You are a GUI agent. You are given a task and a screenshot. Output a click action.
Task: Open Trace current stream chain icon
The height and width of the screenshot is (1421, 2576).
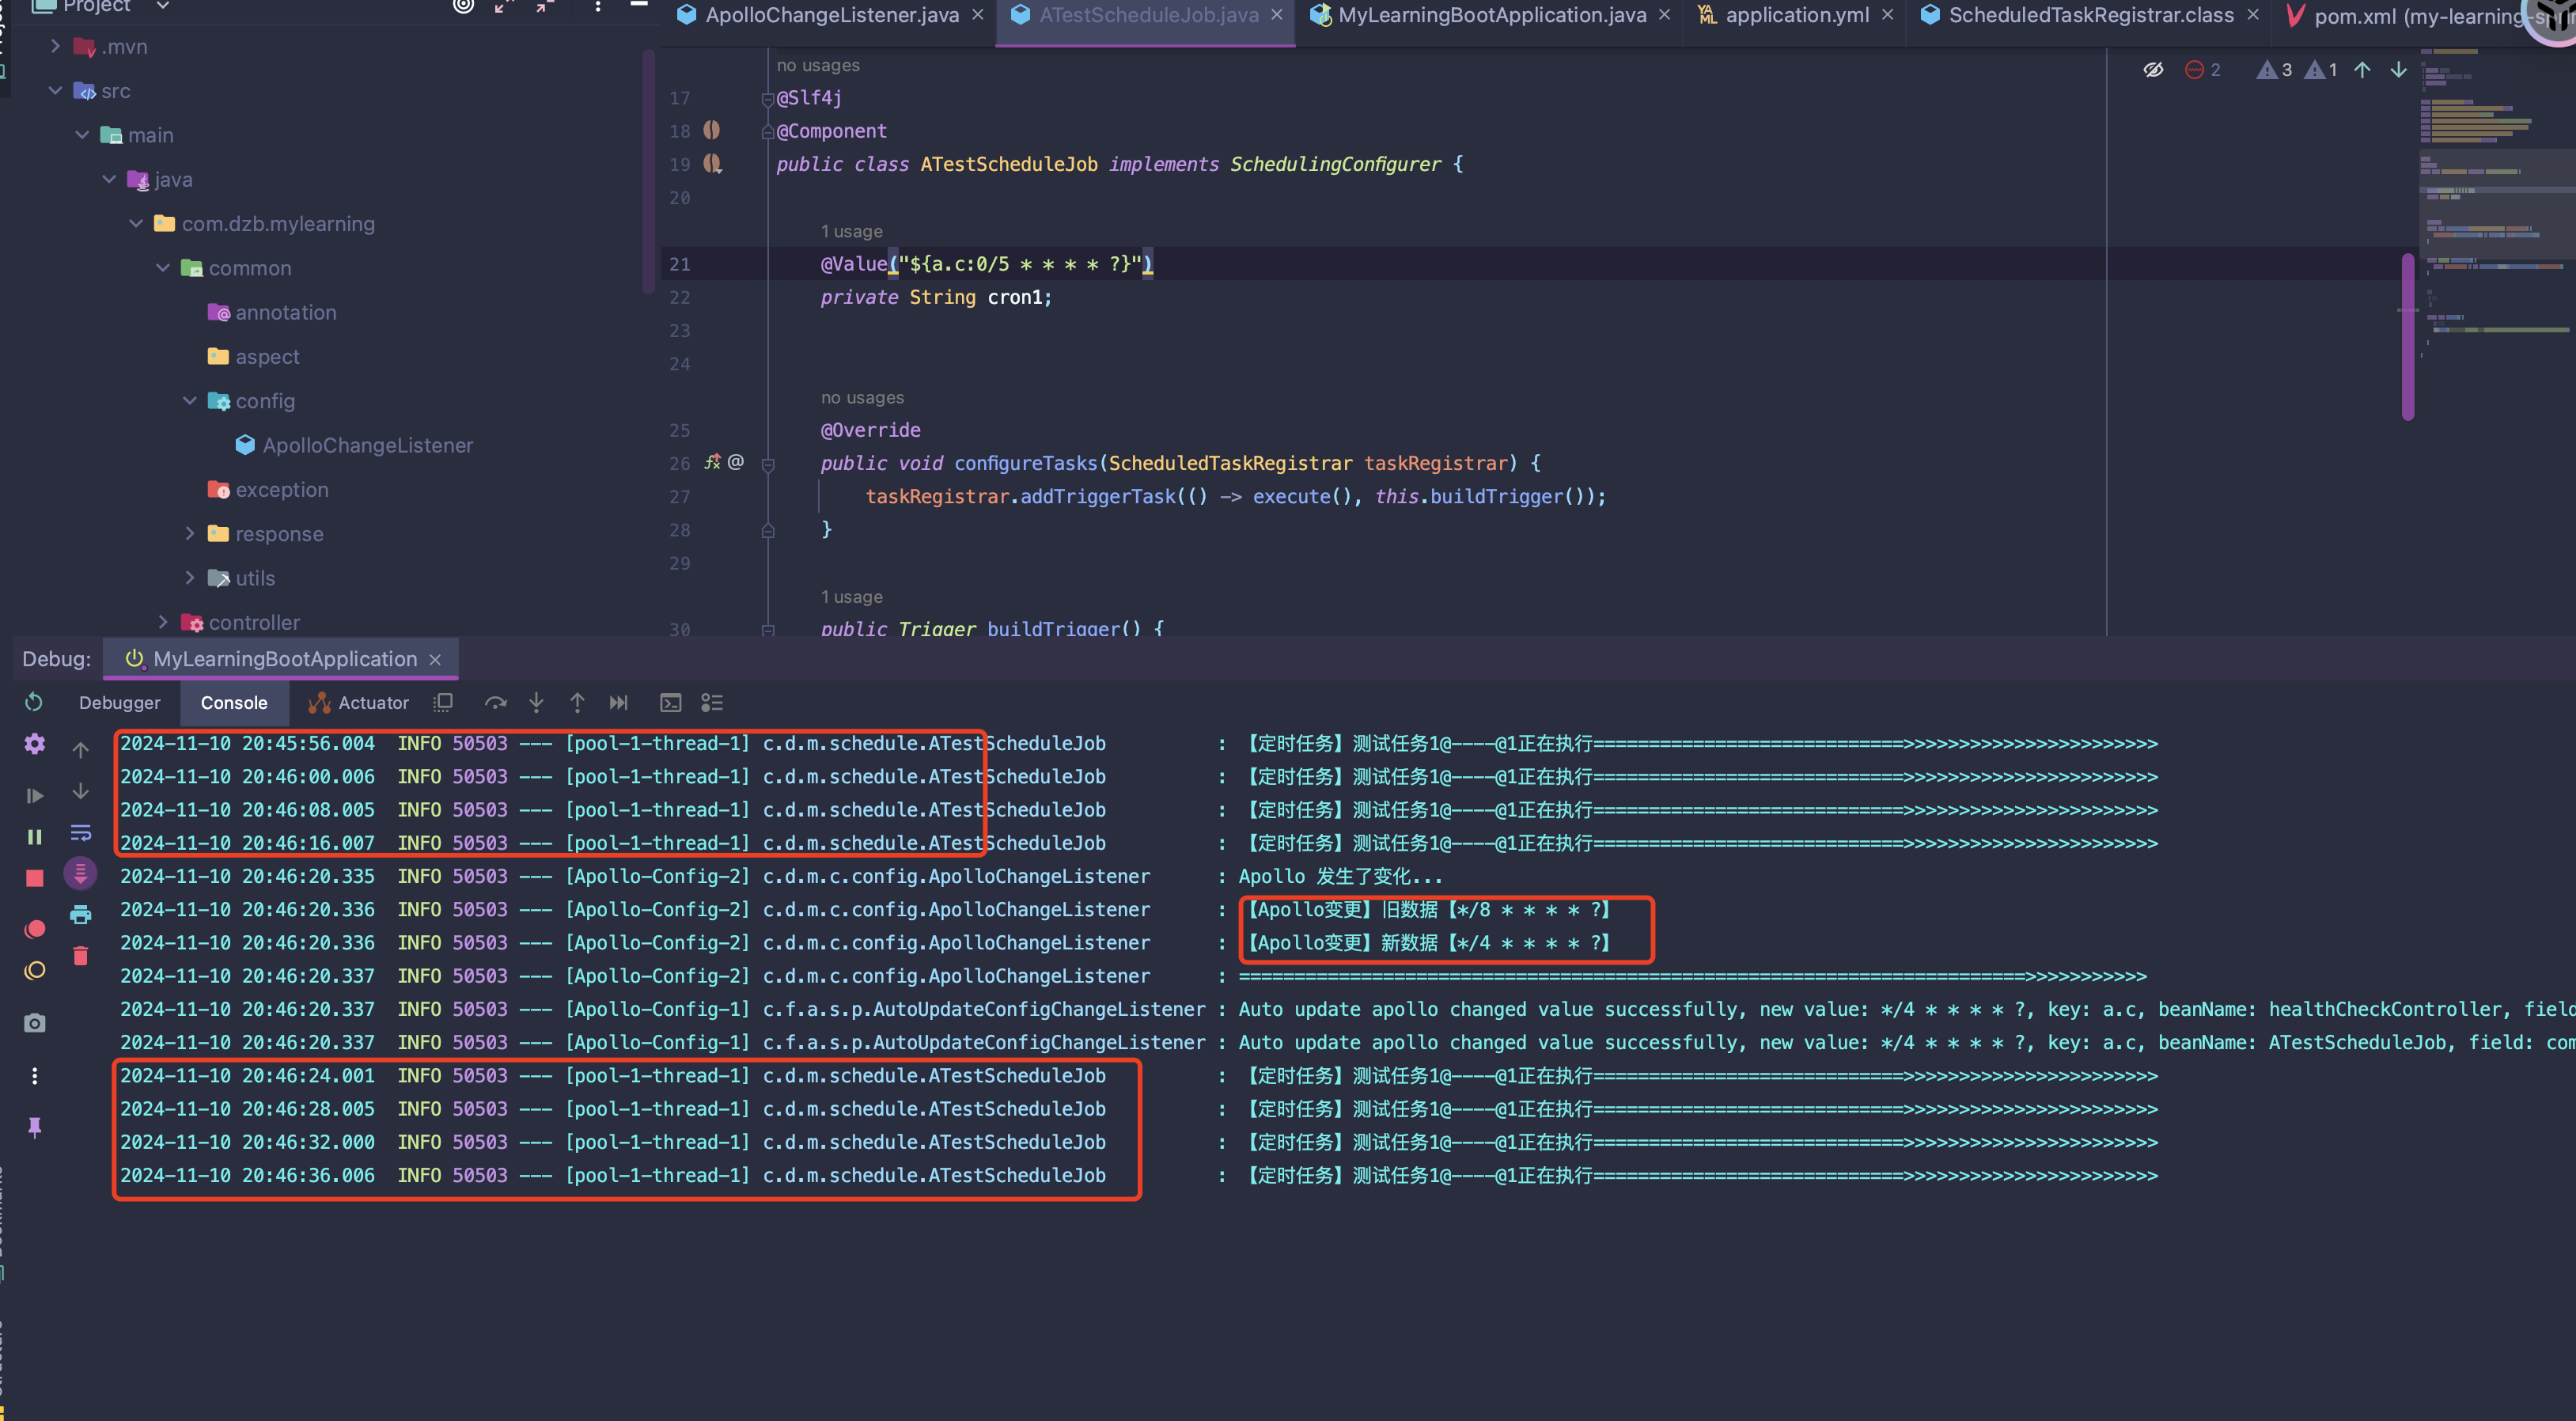[712, 703]
